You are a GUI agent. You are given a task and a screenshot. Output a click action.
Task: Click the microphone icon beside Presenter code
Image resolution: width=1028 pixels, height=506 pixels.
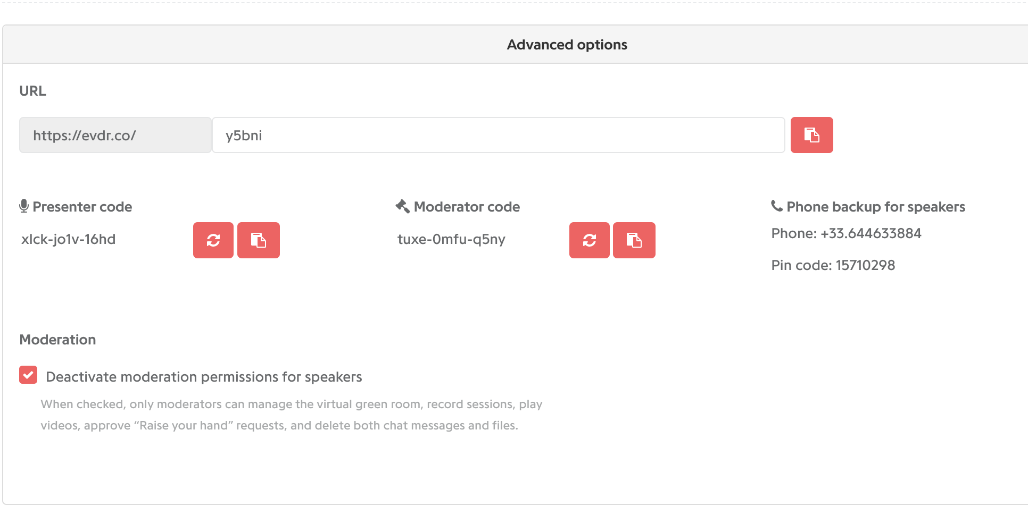tap(24, 206)
